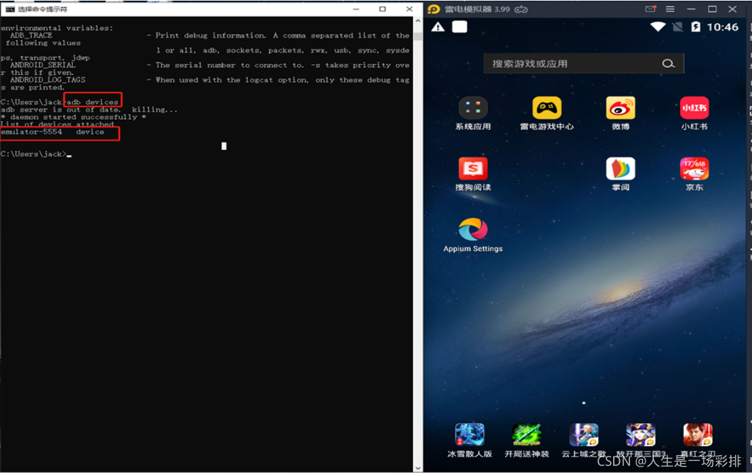Click 'daemon started successfully' line
Screen dimensions: 752x474
pos(73,117)
